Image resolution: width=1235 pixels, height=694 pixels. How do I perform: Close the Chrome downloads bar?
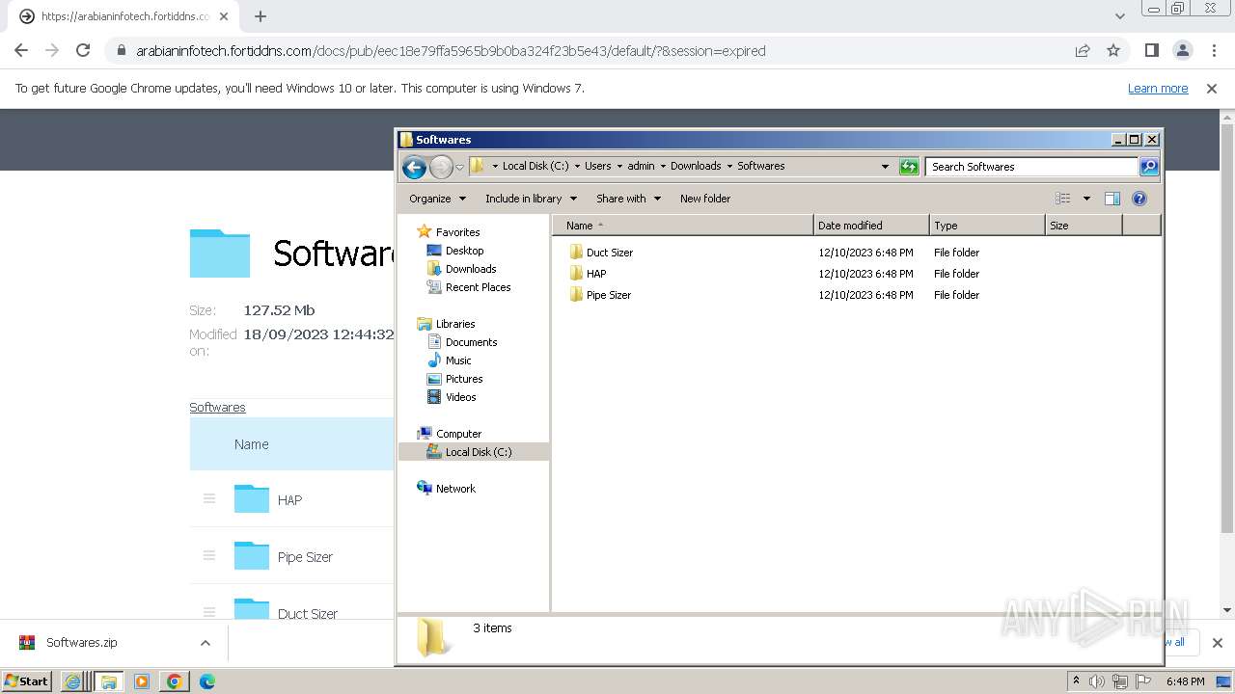click(x=1217, y=643)
